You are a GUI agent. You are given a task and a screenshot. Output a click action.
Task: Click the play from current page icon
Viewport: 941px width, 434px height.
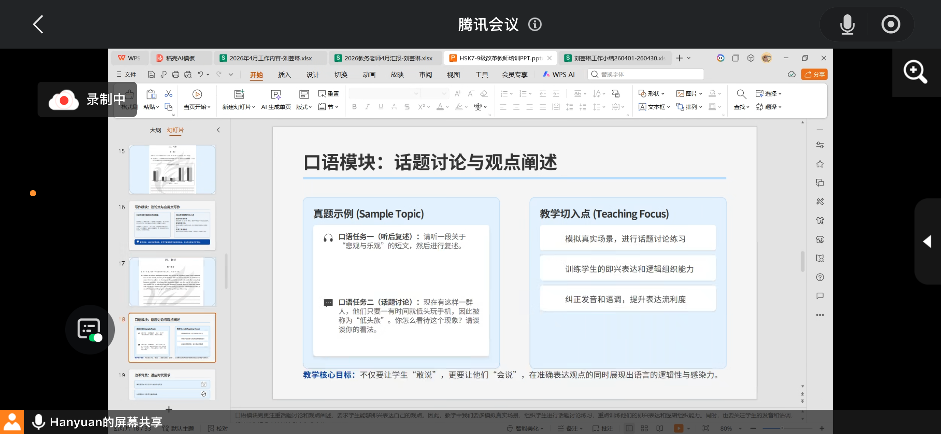coord(197,94)
